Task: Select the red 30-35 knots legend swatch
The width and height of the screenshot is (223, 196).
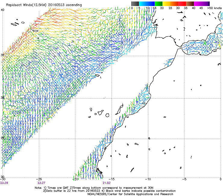Action: [x=182, y=4]
